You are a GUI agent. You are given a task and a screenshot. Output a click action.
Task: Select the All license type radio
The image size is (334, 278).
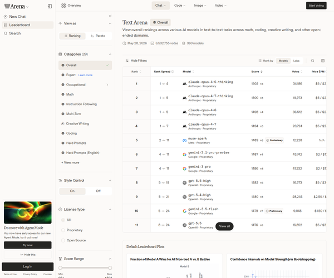click(x=63, y=220)
